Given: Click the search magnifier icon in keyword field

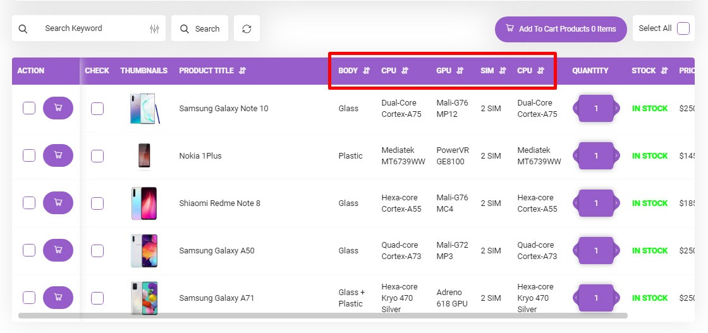Looking at the screenshot, I should tap(23, 29).
